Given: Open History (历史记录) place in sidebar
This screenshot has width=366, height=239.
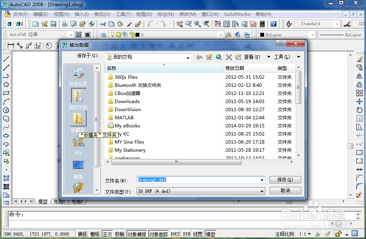Looking at the screenshot, I should coord(78,76).
